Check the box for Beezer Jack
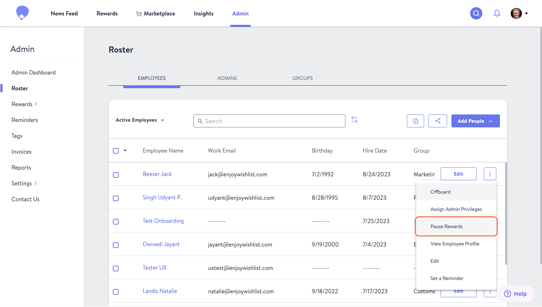This screenshot has height=307, width=542. (x=116, y=175)
